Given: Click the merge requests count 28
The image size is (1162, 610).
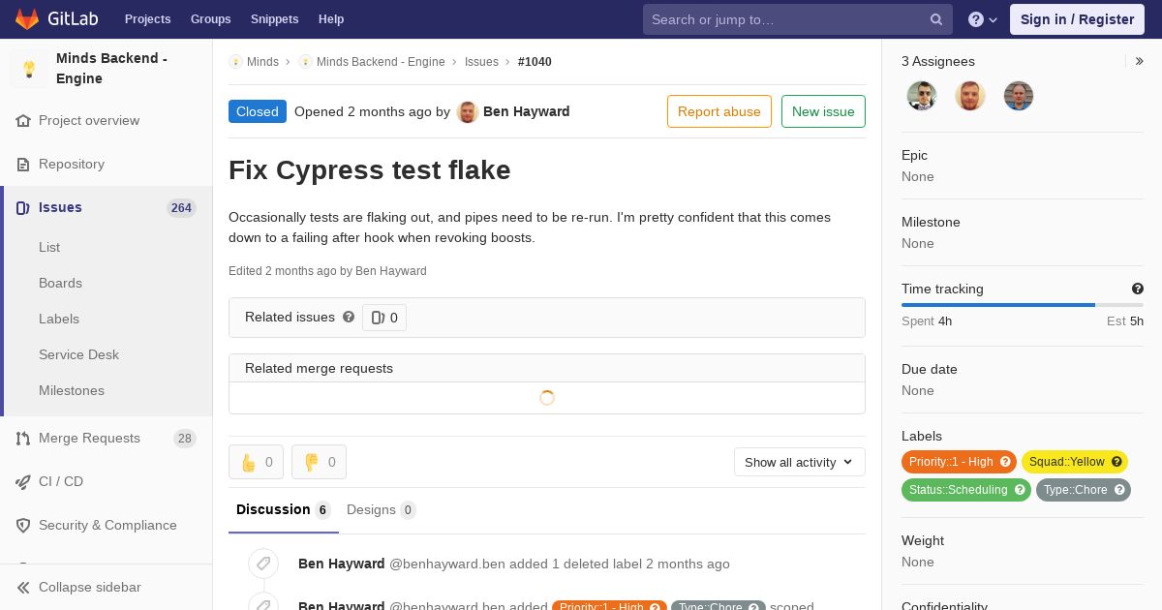Looking at the screenshot, I should point(184,438).
